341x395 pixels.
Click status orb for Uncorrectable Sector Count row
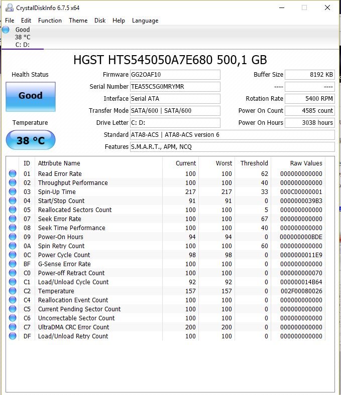[x=13, y=318]
